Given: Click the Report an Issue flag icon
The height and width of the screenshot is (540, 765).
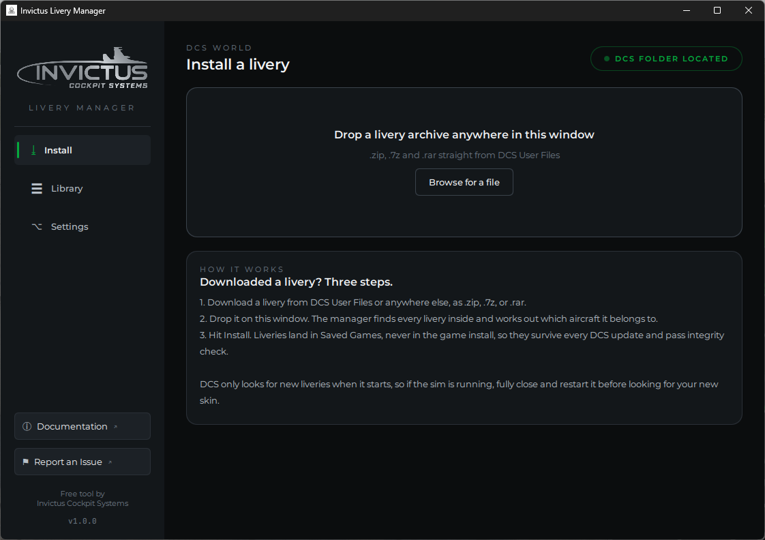Looking at the screenshot, I should click(x=25, y=462).
